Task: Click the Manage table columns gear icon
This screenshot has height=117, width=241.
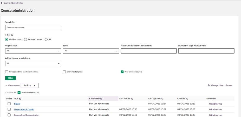Action: click(x=209, y=85)
